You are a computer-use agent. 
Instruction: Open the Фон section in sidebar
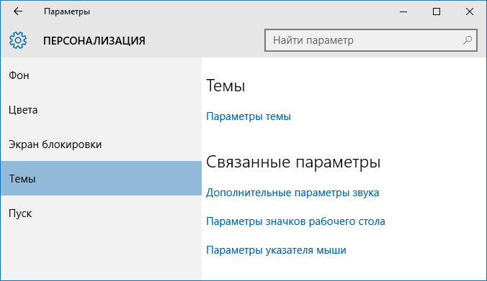[x=101, y=75]
